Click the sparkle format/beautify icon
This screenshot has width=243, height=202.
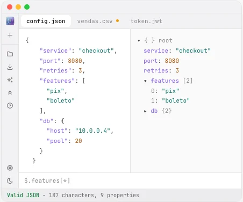click(x=10, y=80)
